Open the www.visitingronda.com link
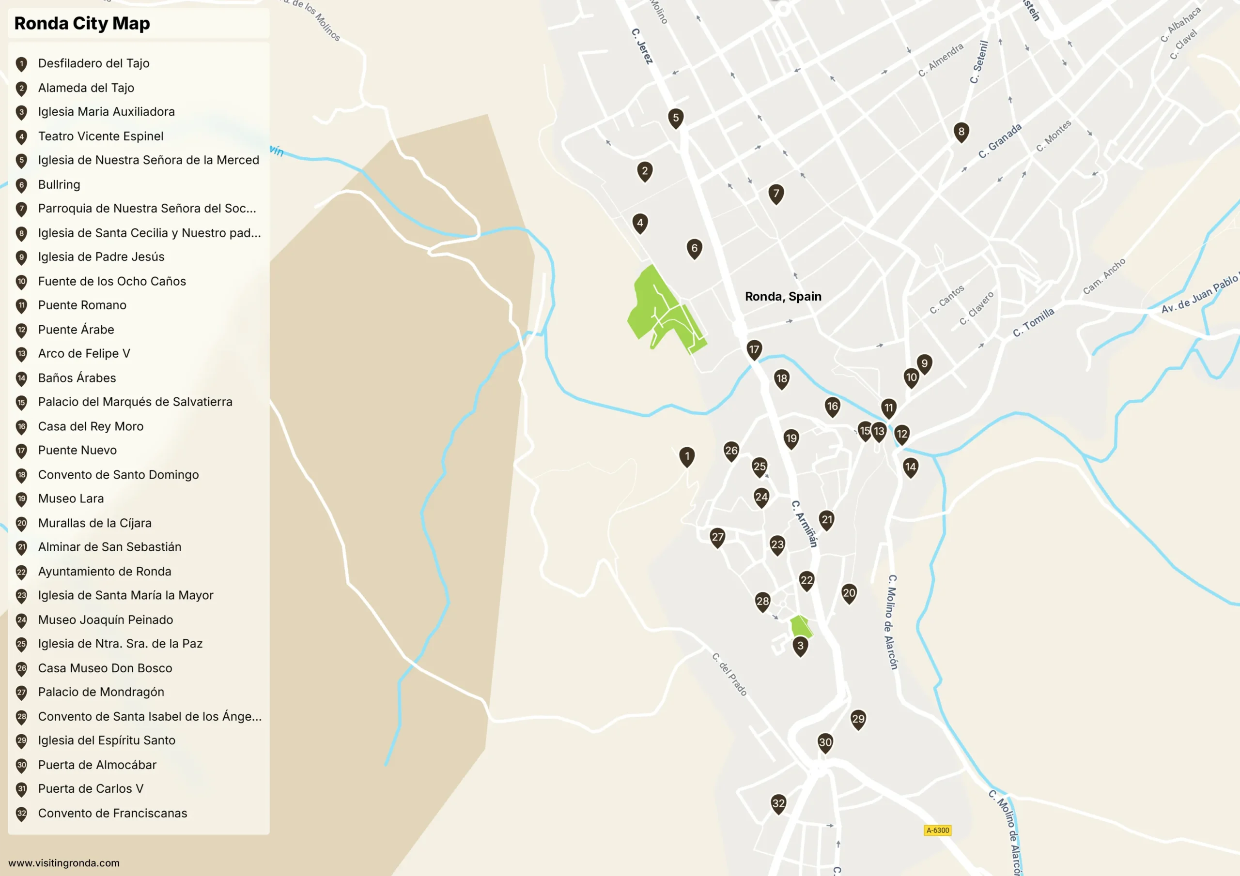The width and height of the screenshot is (1240, 876). (64, 862)
